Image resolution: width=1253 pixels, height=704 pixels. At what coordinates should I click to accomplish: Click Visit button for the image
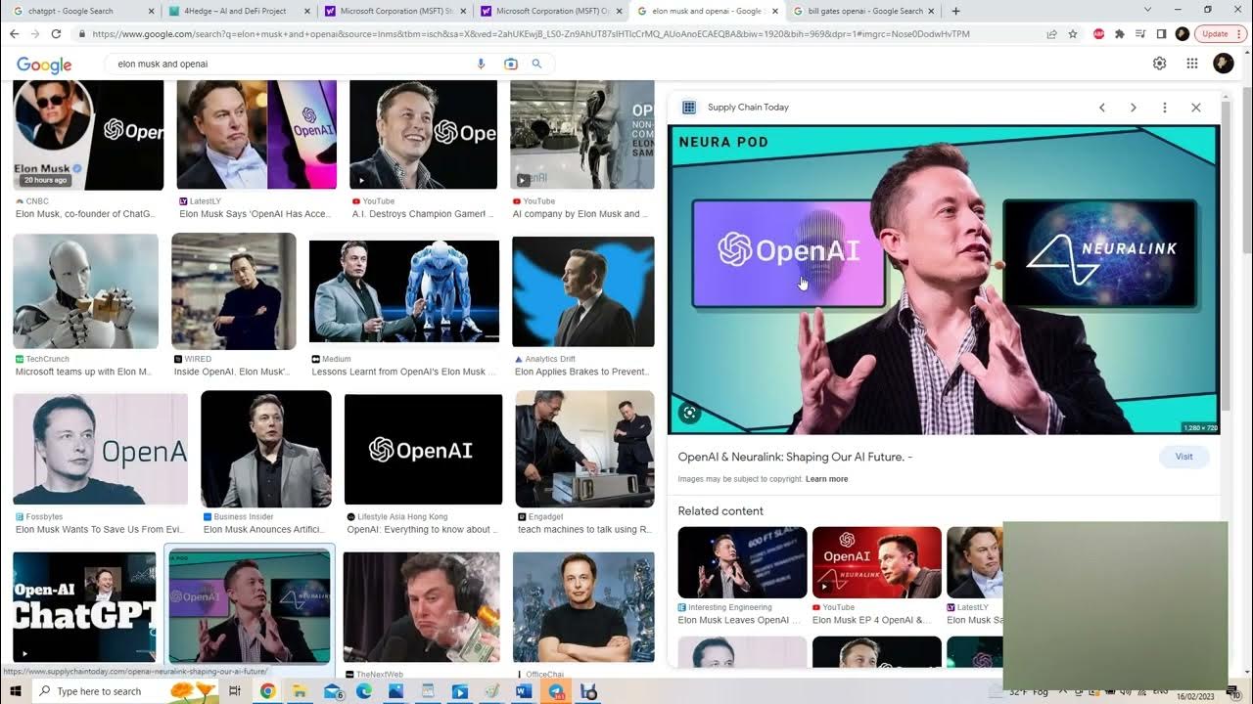pos(1183,457)
